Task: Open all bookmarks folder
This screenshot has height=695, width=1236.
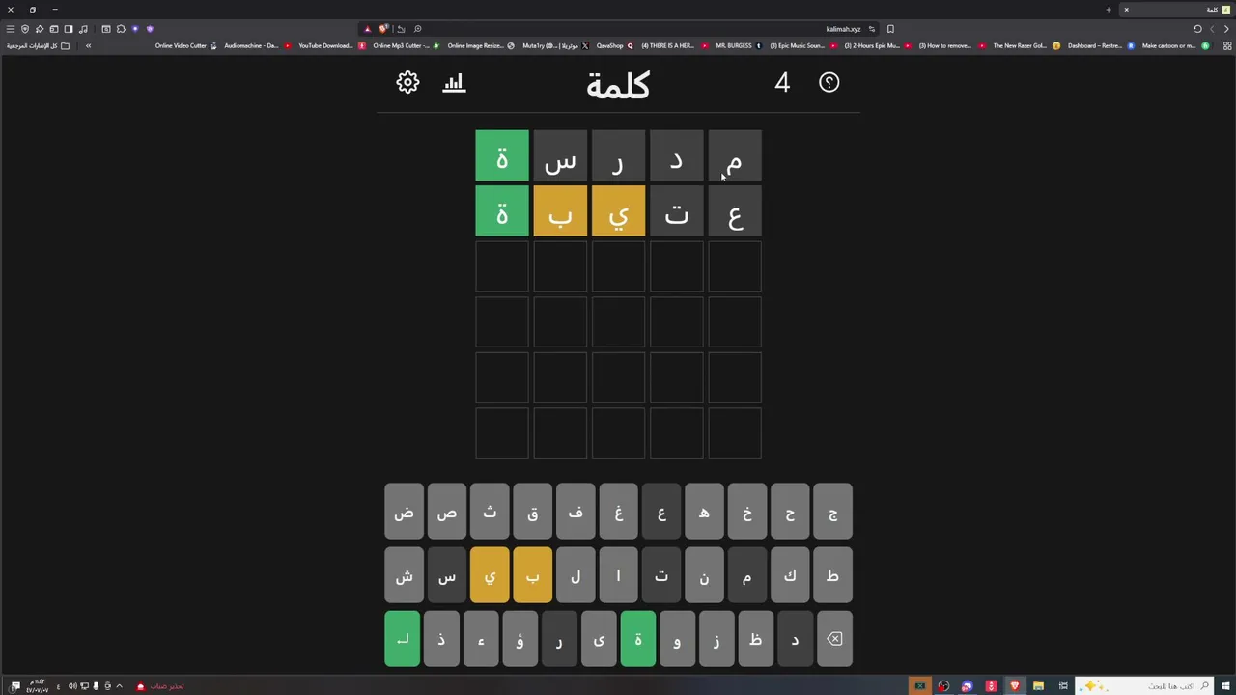Action: point(38,45)
